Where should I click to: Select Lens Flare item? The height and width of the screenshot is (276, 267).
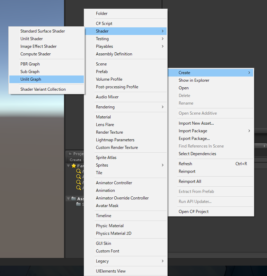coord(126,125)
